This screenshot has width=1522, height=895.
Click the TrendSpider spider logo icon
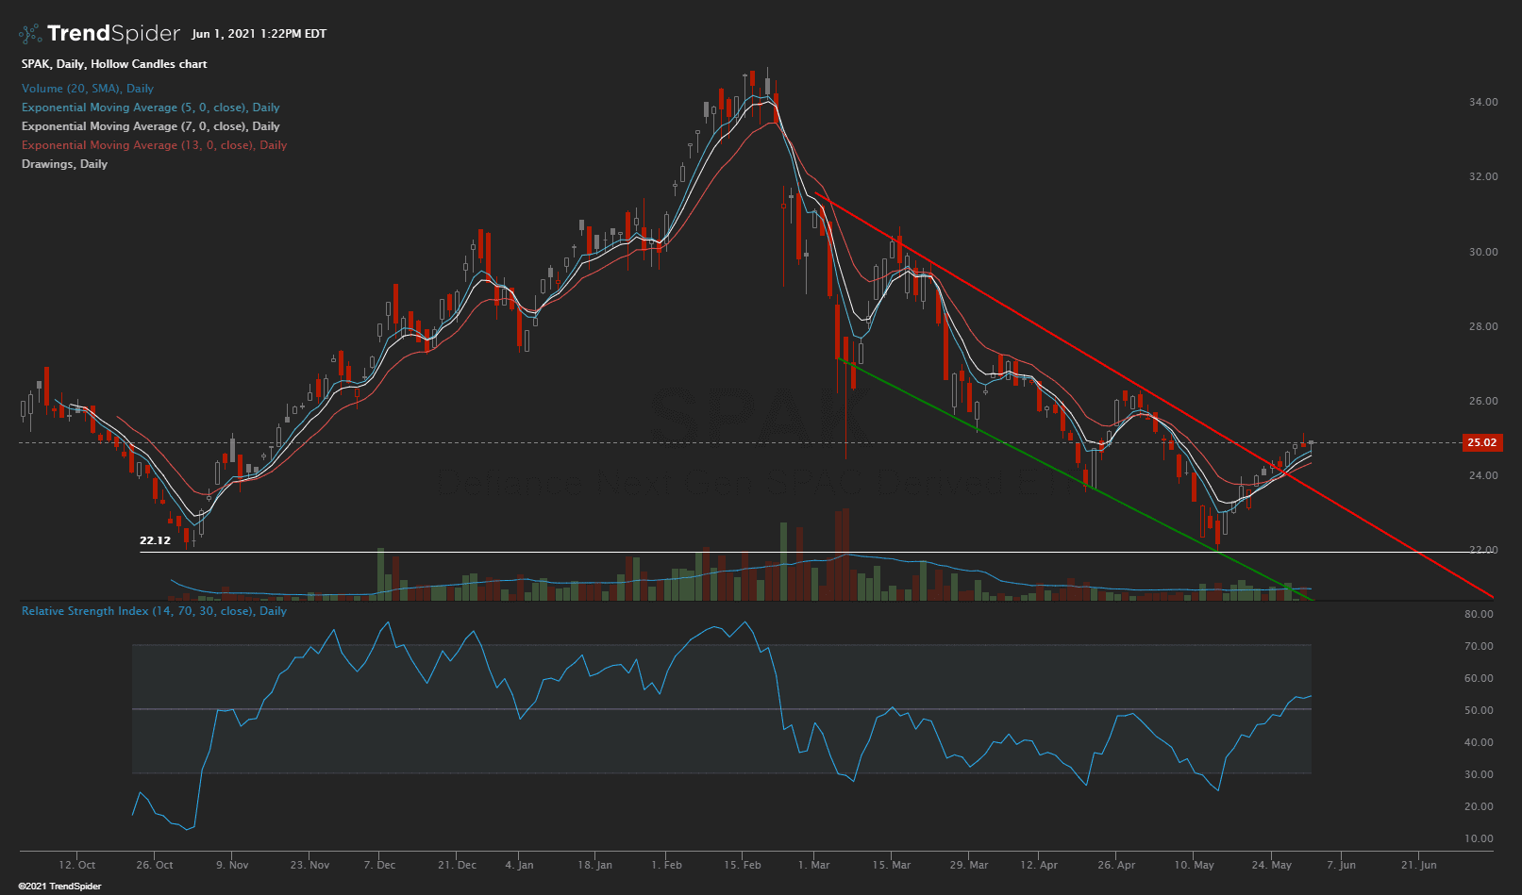pos(30,34)
